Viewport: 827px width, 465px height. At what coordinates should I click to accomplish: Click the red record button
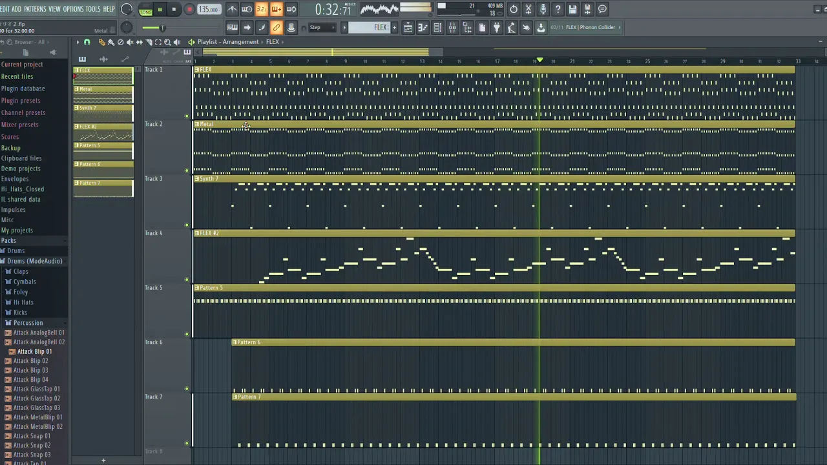point(189,10)
